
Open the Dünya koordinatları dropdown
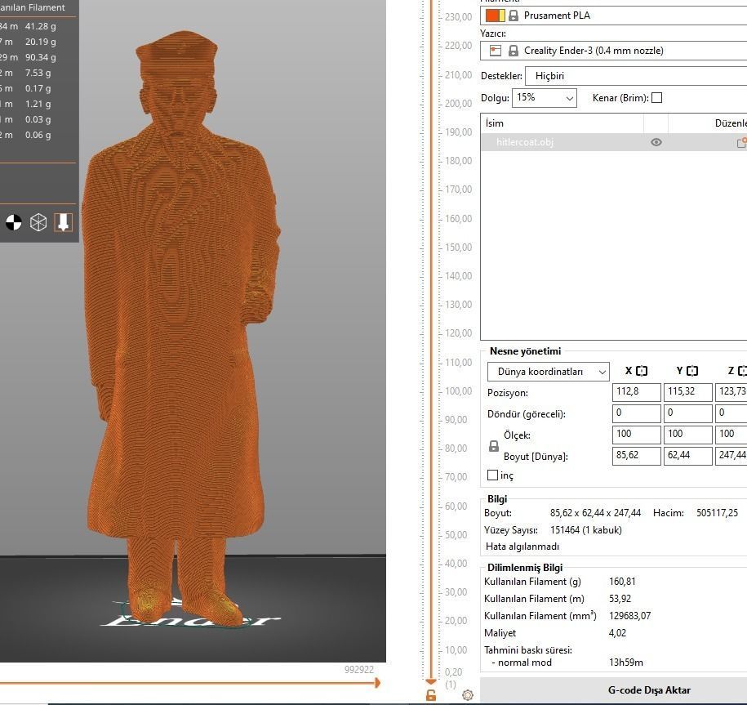548,372
